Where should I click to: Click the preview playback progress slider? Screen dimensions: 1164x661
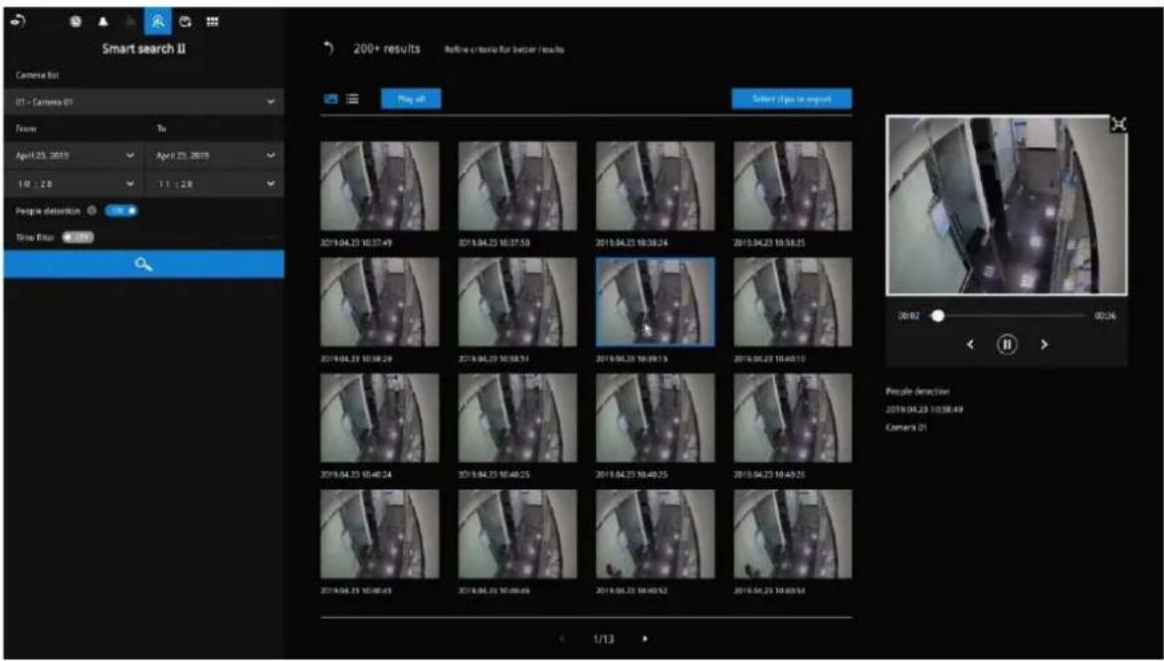coord(1007,316)
